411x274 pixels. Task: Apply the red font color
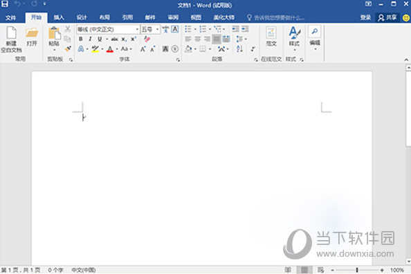point(110,48)
